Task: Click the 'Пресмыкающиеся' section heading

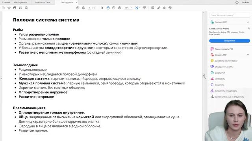Action: click(x=29, y=108)
